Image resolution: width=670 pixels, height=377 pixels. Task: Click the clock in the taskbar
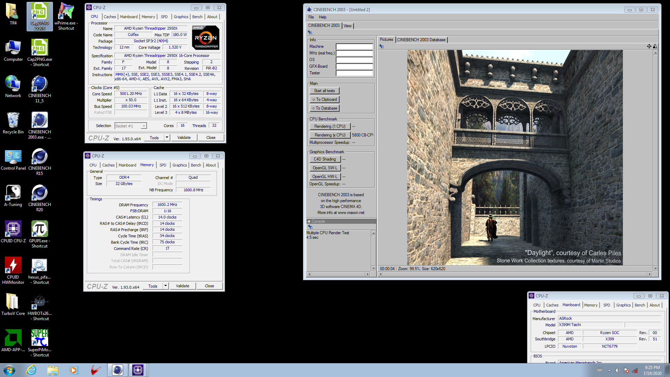pos(652,370)
